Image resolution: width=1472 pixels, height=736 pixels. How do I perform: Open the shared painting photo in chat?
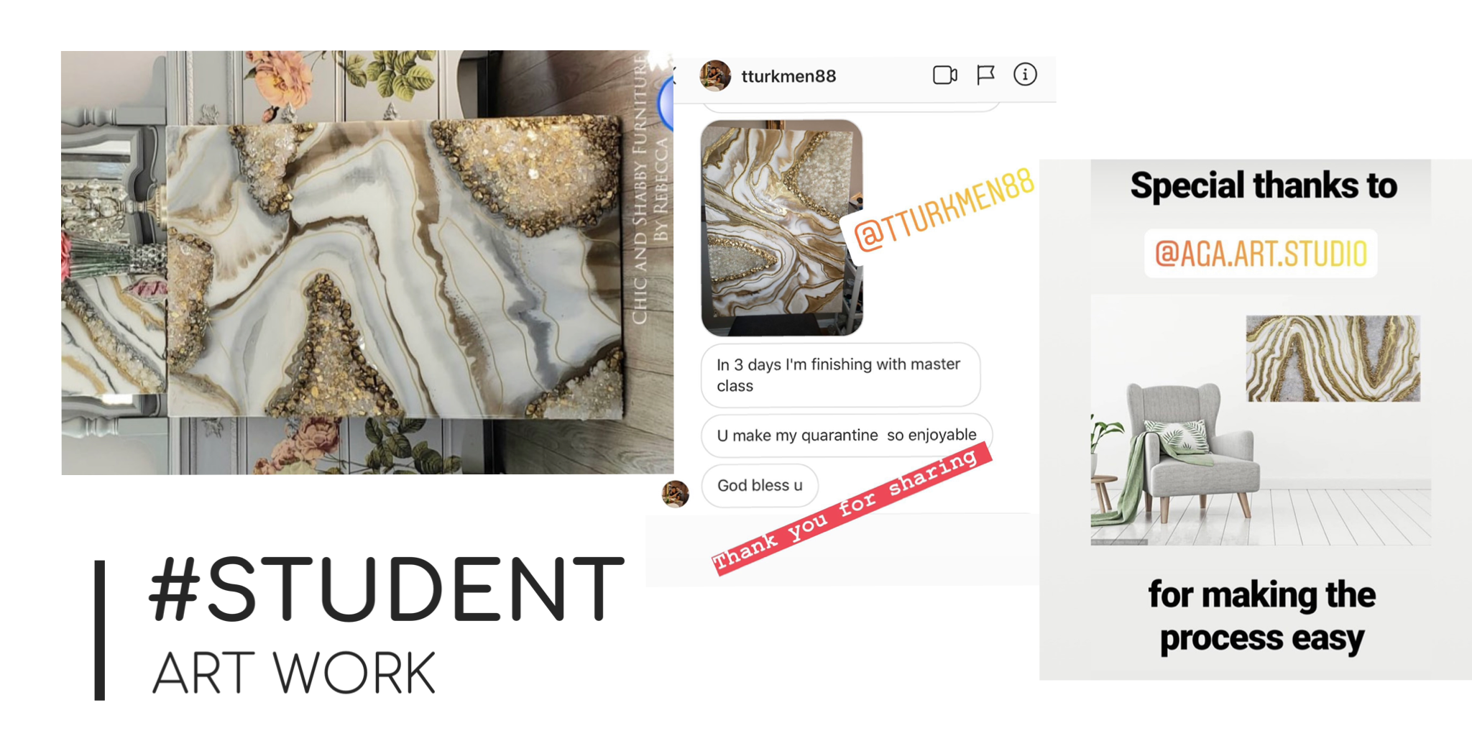point(782,228)
